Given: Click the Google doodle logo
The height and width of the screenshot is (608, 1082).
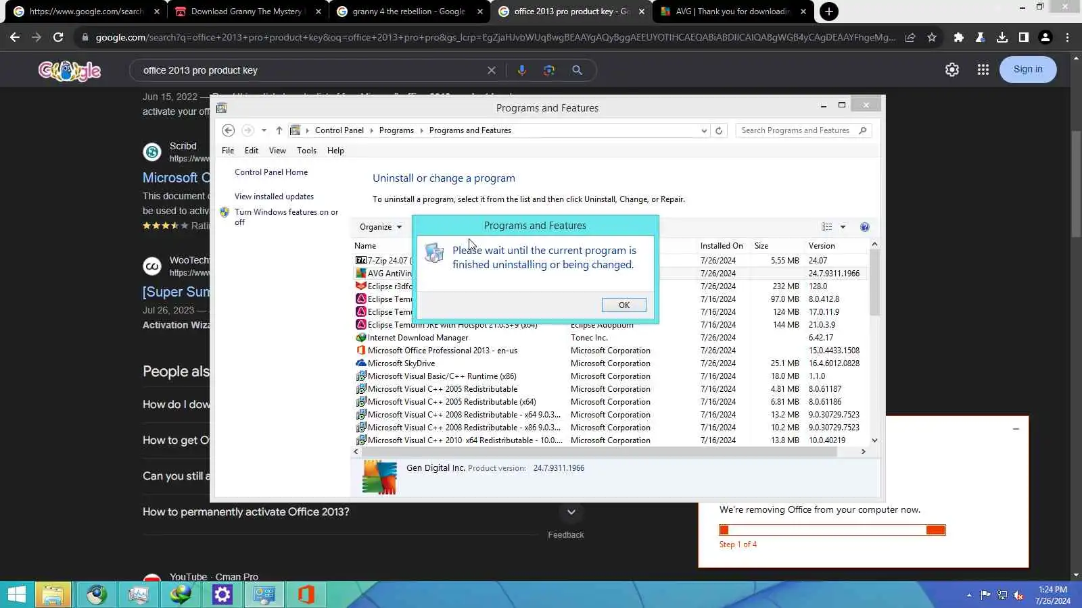Looking at the screenshot, I should click(x=70, y=70).
